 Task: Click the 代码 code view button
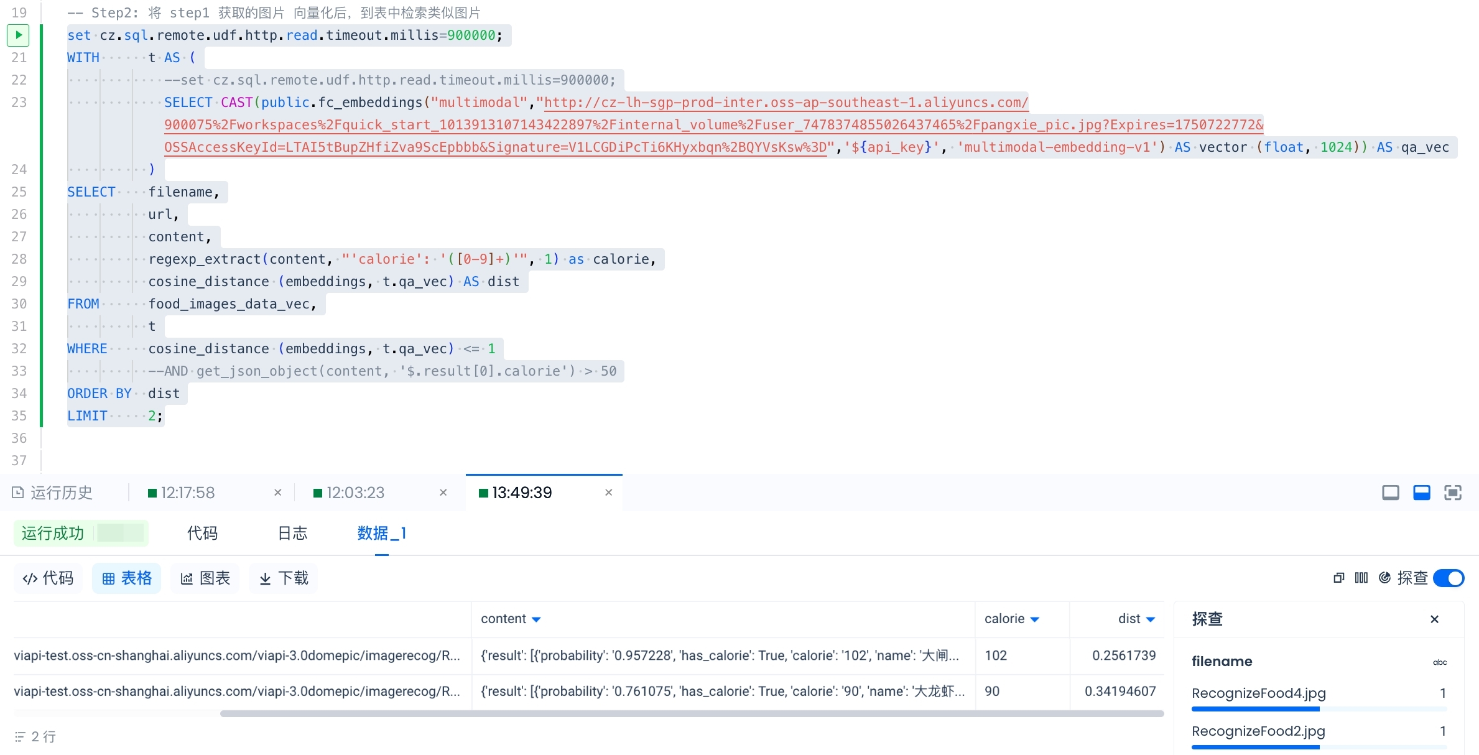(49, 578)
